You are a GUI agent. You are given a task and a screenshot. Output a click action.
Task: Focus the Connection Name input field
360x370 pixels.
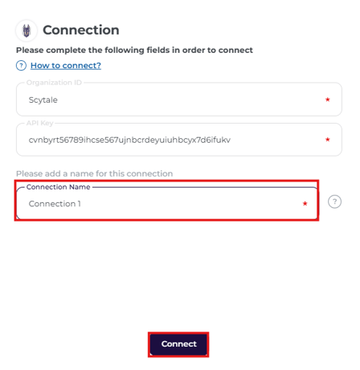(166, 203)
